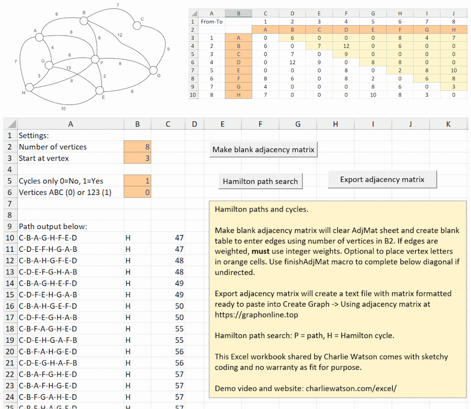The height and width of the screenshot is (409, 471).
Task: Select column K header in the settings sheet
Action: coord(448,124)
